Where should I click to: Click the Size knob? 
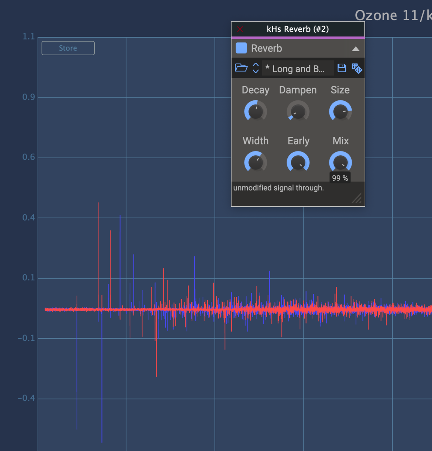(340, 112)
